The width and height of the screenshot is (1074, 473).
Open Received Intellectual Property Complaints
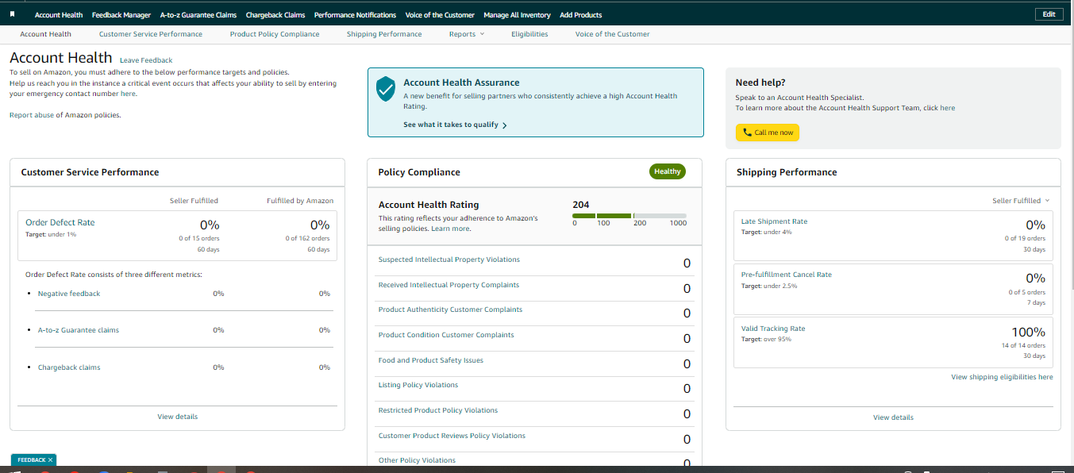tap(448, 285)
